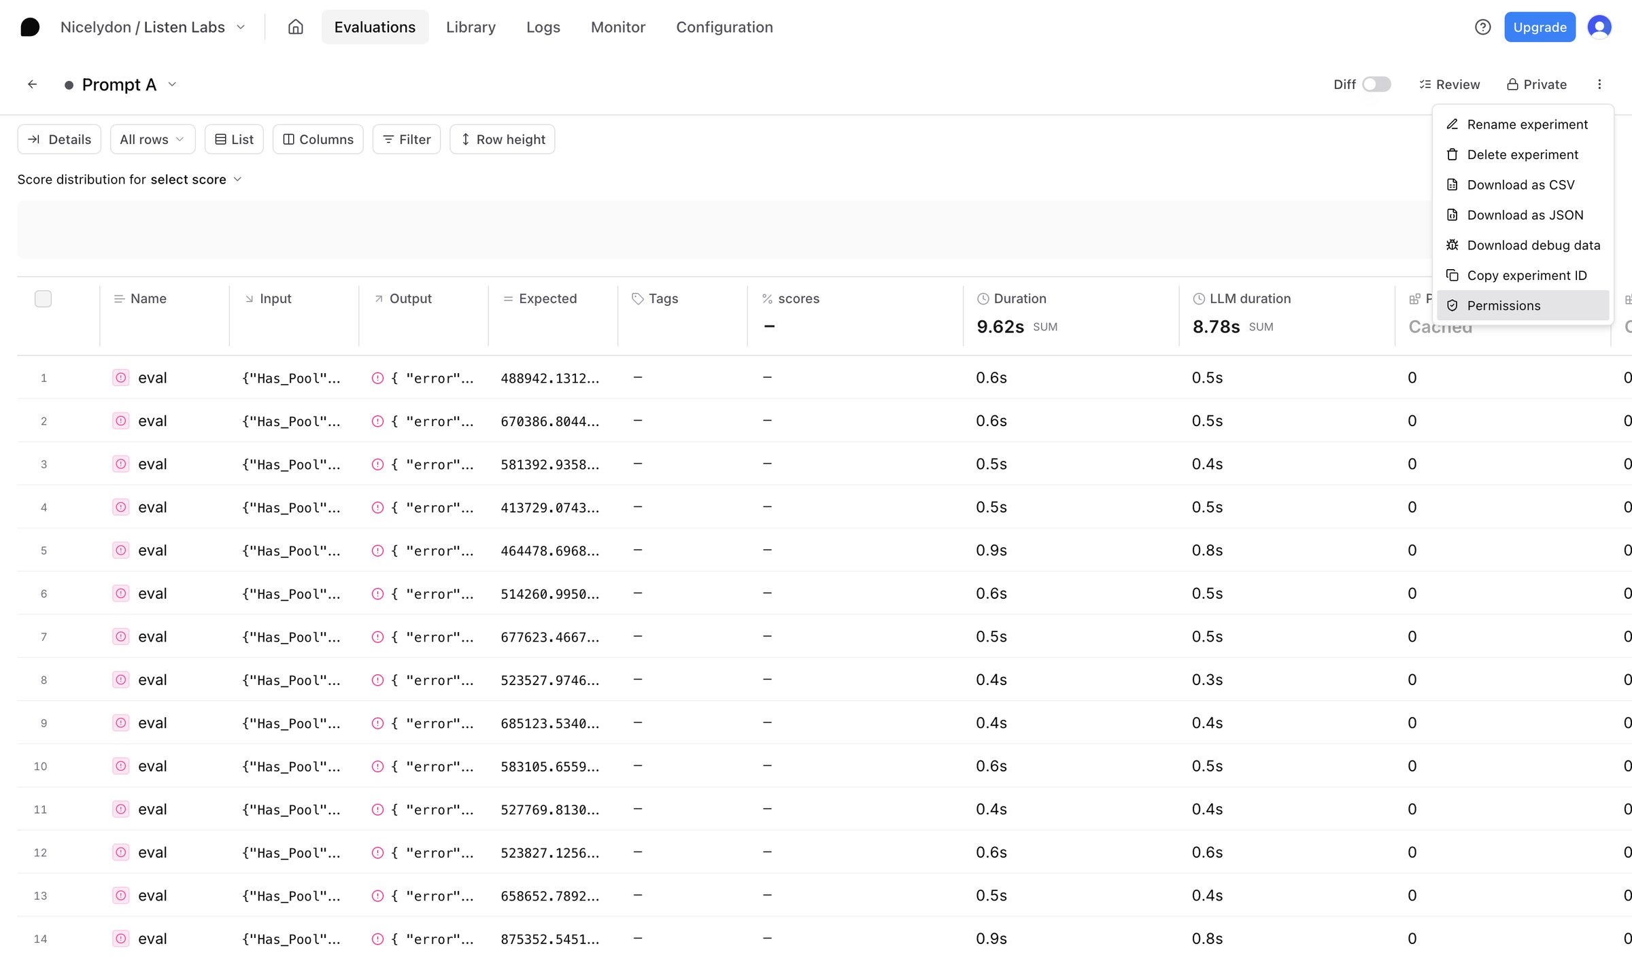Go to the home icon
This screenshot has width=1632, height=959.
295,27
